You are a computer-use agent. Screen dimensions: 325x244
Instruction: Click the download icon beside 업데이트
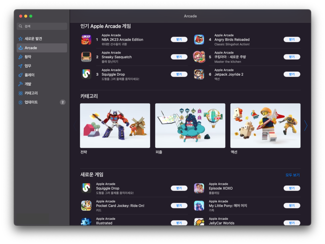[x=21, y=102]
